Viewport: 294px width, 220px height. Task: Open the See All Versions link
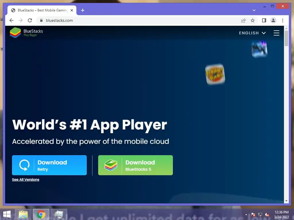coord(26,180)
